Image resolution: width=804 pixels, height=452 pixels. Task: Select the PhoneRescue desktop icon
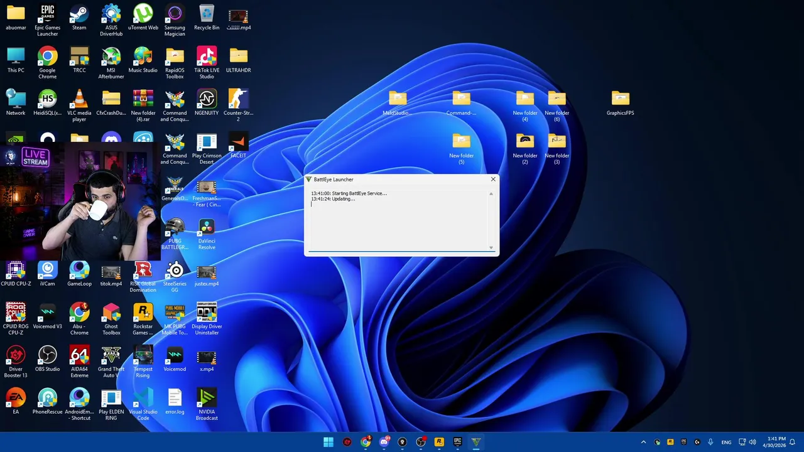click(x=47, y=401)
